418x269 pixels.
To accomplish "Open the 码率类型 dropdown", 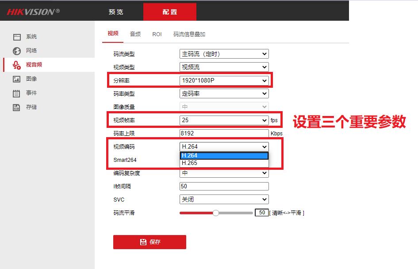I will click(224, 93).
